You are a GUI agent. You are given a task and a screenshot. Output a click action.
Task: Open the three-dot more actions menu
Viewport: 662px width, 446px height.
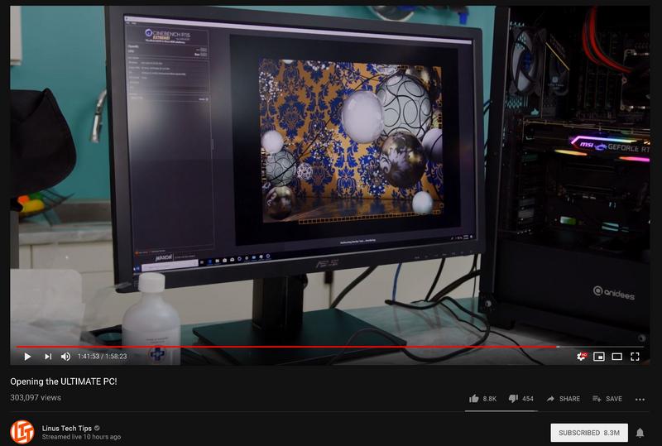click(640, 399)
